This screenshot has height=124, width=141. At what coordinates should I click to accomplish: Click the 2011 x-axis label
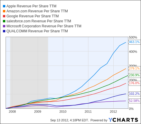88,112
